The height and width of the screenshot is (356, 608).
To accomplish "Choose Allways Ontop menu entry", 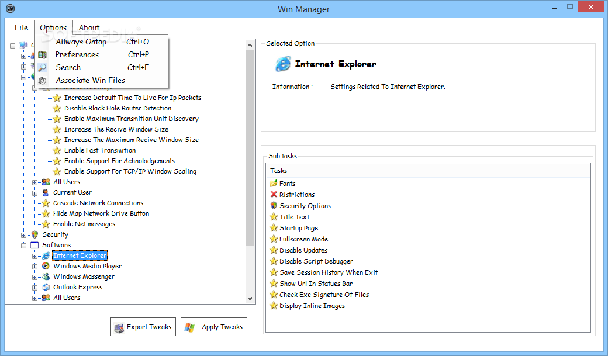I will [x=102, y=42].
